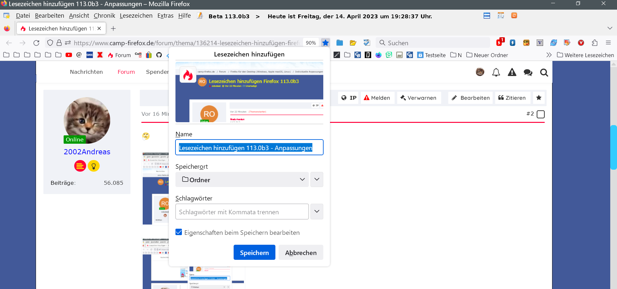Click the Speichern button
Viewport: 617px width, 289px height.
pyautogui.click(x=255, y=252)
